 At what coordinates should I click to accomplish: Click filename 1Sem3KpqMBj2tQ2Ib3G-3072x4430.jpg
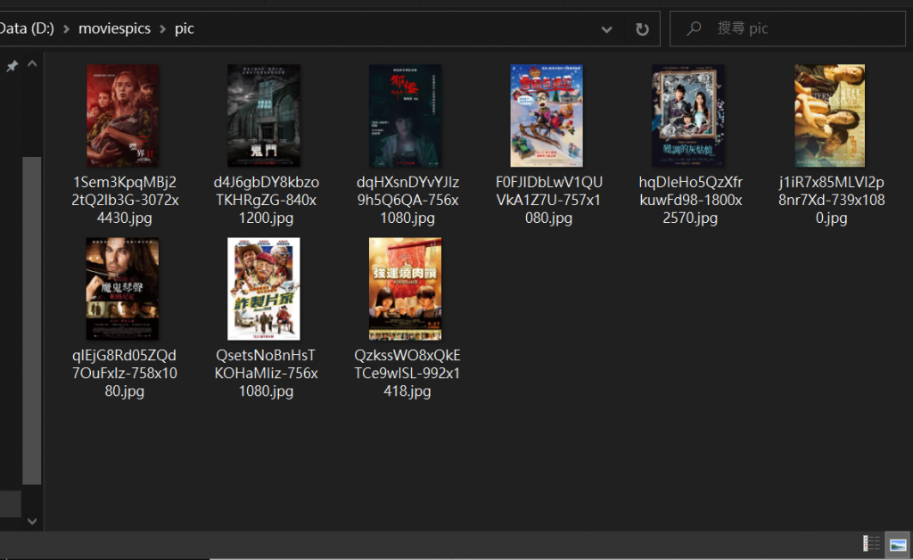(x=125, y=200)
